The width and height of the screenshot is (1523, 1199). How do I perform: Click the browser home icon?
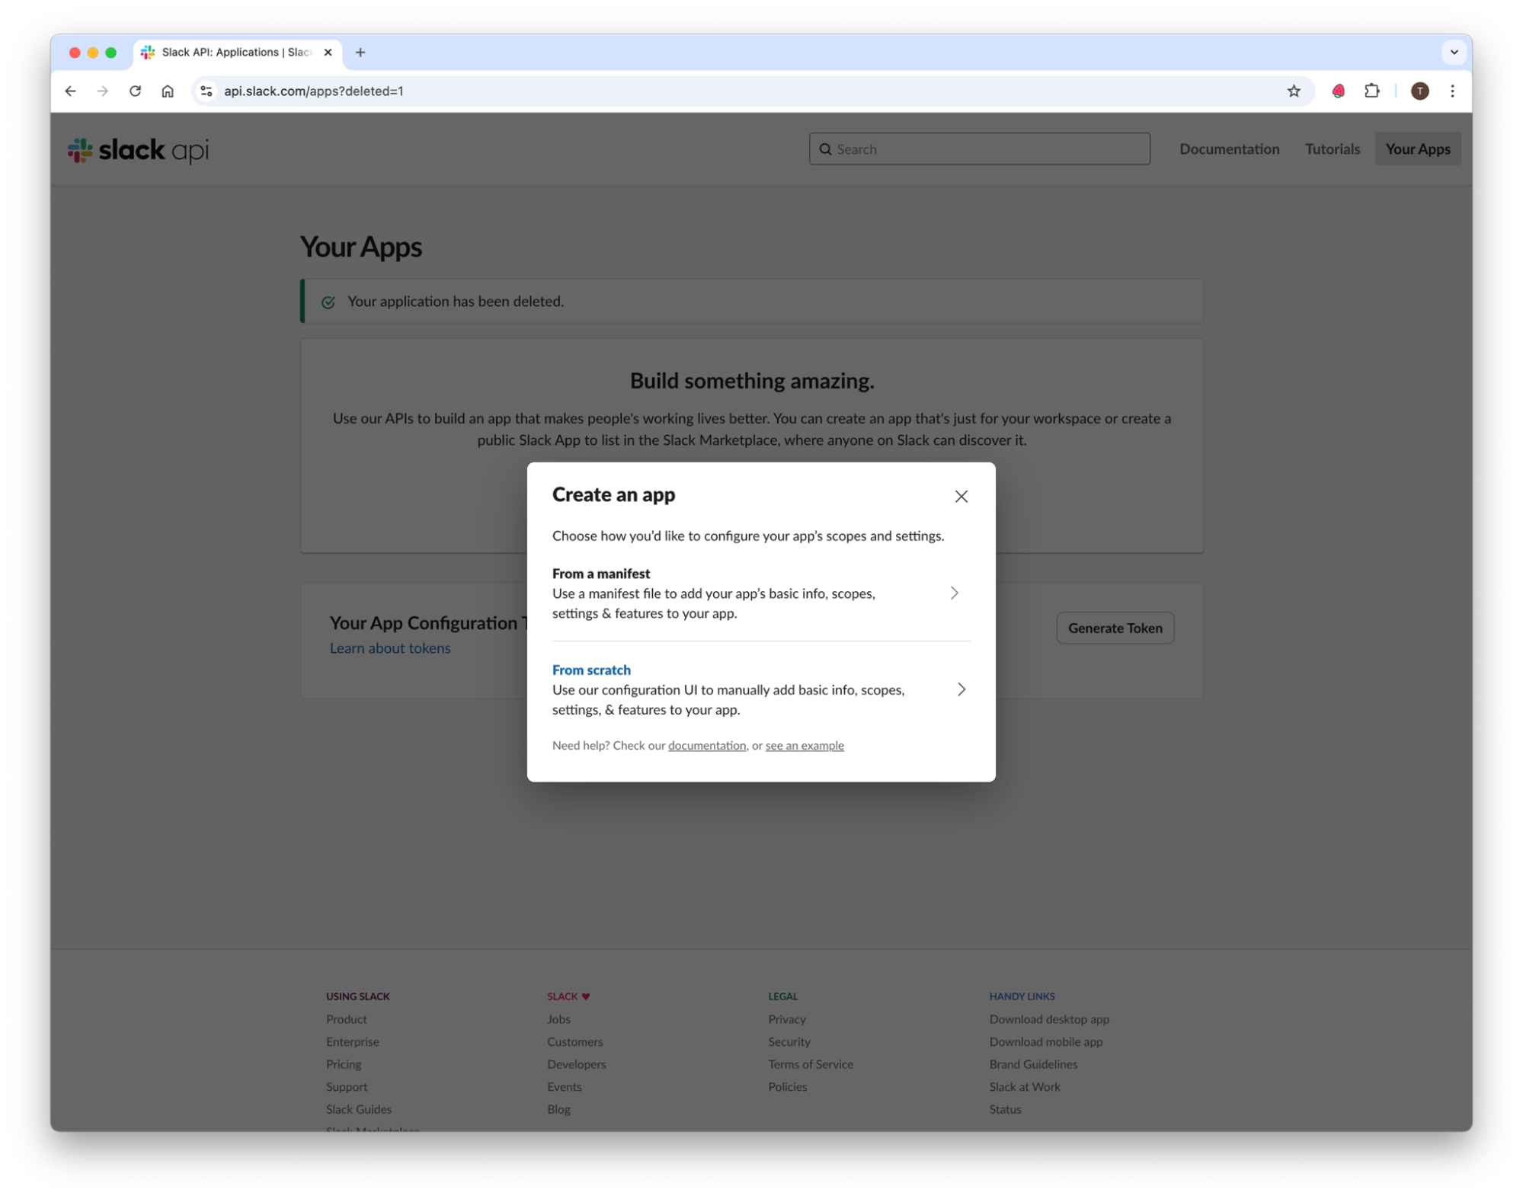tap(168, 91)
